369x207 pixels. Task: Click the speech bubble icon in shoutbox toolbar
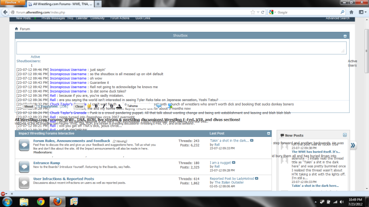159,106
